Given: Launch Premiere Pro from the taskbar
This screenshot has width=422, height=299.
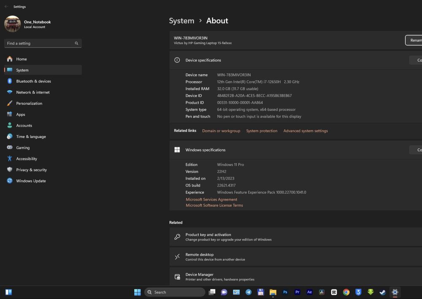Looking at the screenshot, I should (298, 292).
